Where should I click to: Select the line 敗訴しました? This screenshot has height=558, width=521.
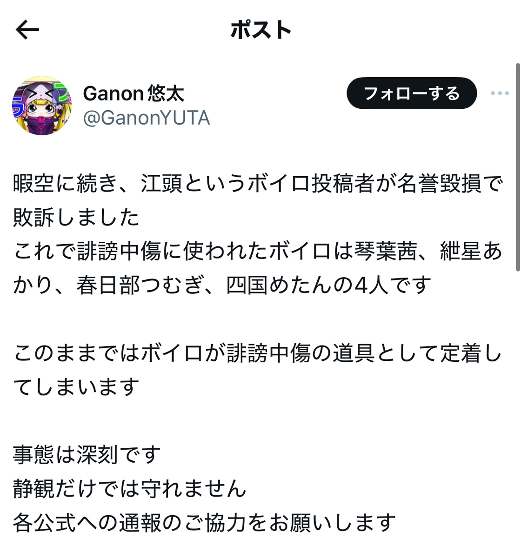[x=76, y=218]
